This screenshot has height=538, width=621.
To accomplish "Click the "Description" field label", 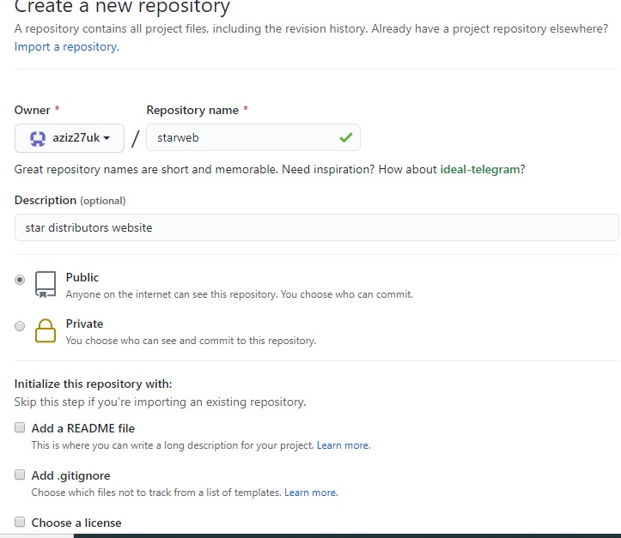I will pos(46,200).
